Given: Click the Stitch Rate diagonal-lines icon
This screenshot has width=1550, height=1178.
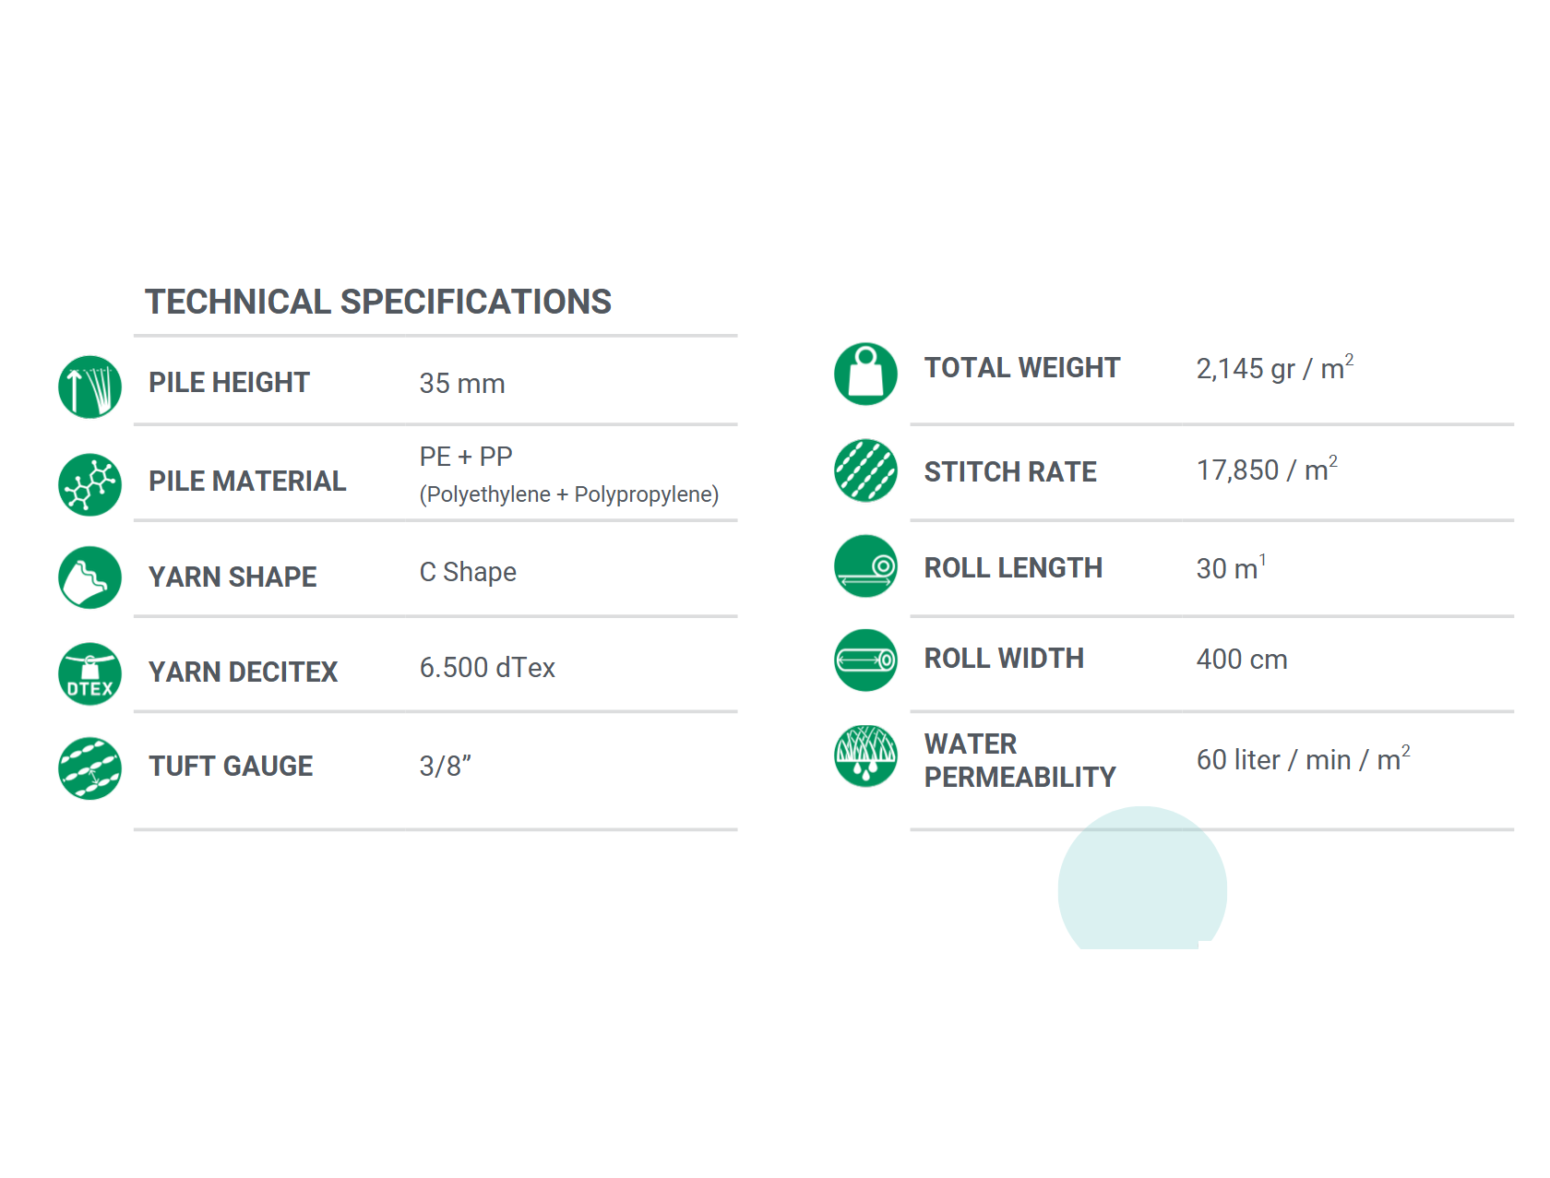Looking at the screenshot, I should pyautogui.click(x=865, y=470).
